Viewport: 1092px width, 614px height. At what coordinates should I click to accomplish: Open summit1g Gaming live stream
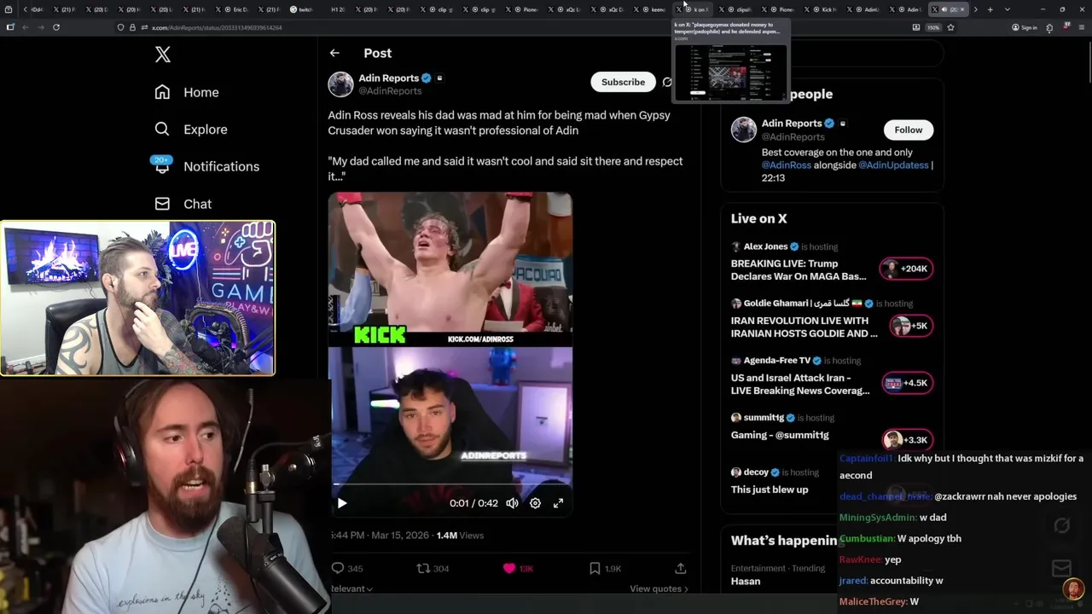pyautogui.click(x=780, y=435)
